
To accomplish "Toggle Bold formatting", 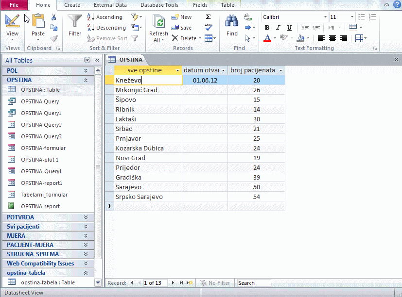I will pyautogui.click(x=267, y=28).
